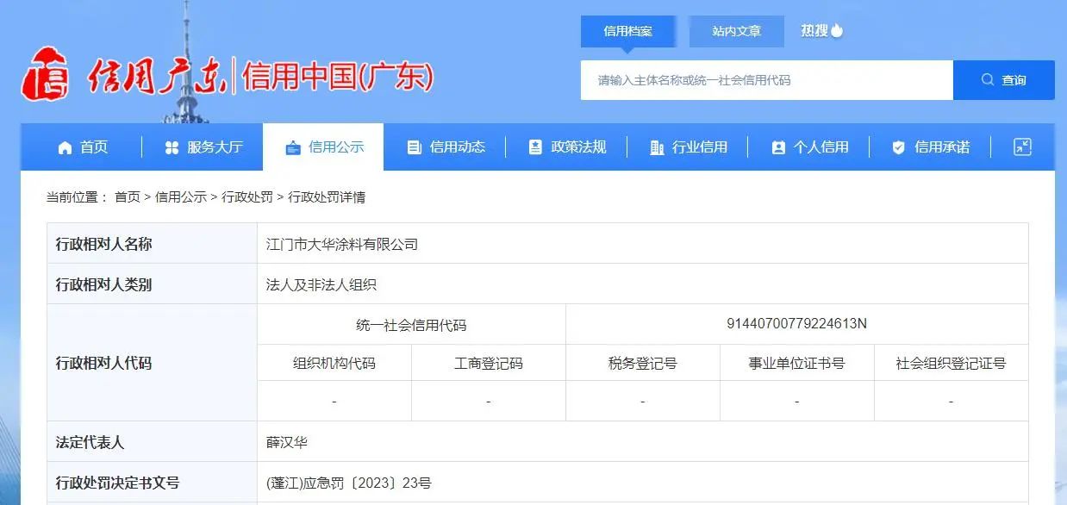Image resolution: width=1067 pixels, height=505 pixels.
Task: Click the 查询 search button
Action: coord(1005,79)
